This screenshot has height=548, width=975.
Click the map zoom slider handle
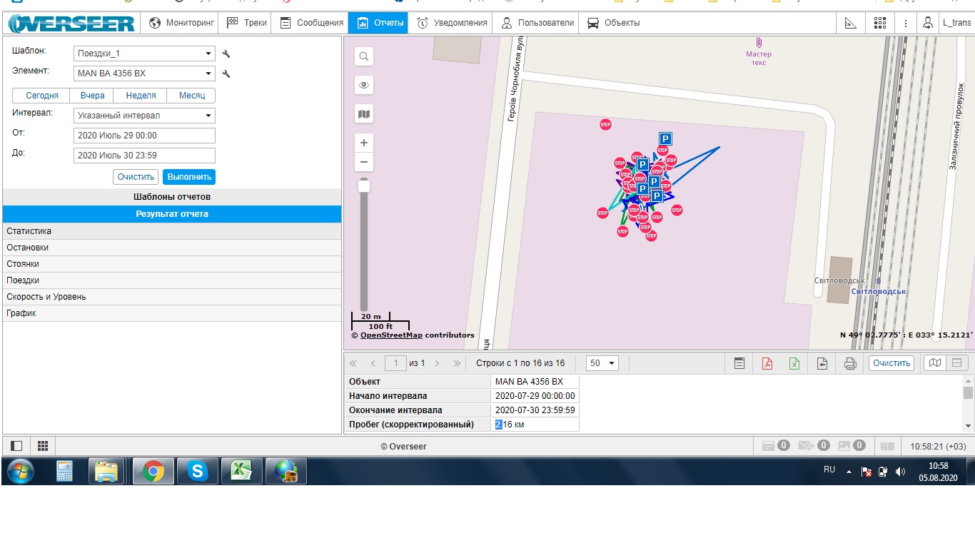(364, 186)
